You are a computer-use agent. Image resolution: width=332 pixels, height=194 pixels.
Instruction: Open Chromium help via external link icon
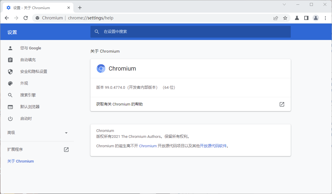[x=282, y=104]
